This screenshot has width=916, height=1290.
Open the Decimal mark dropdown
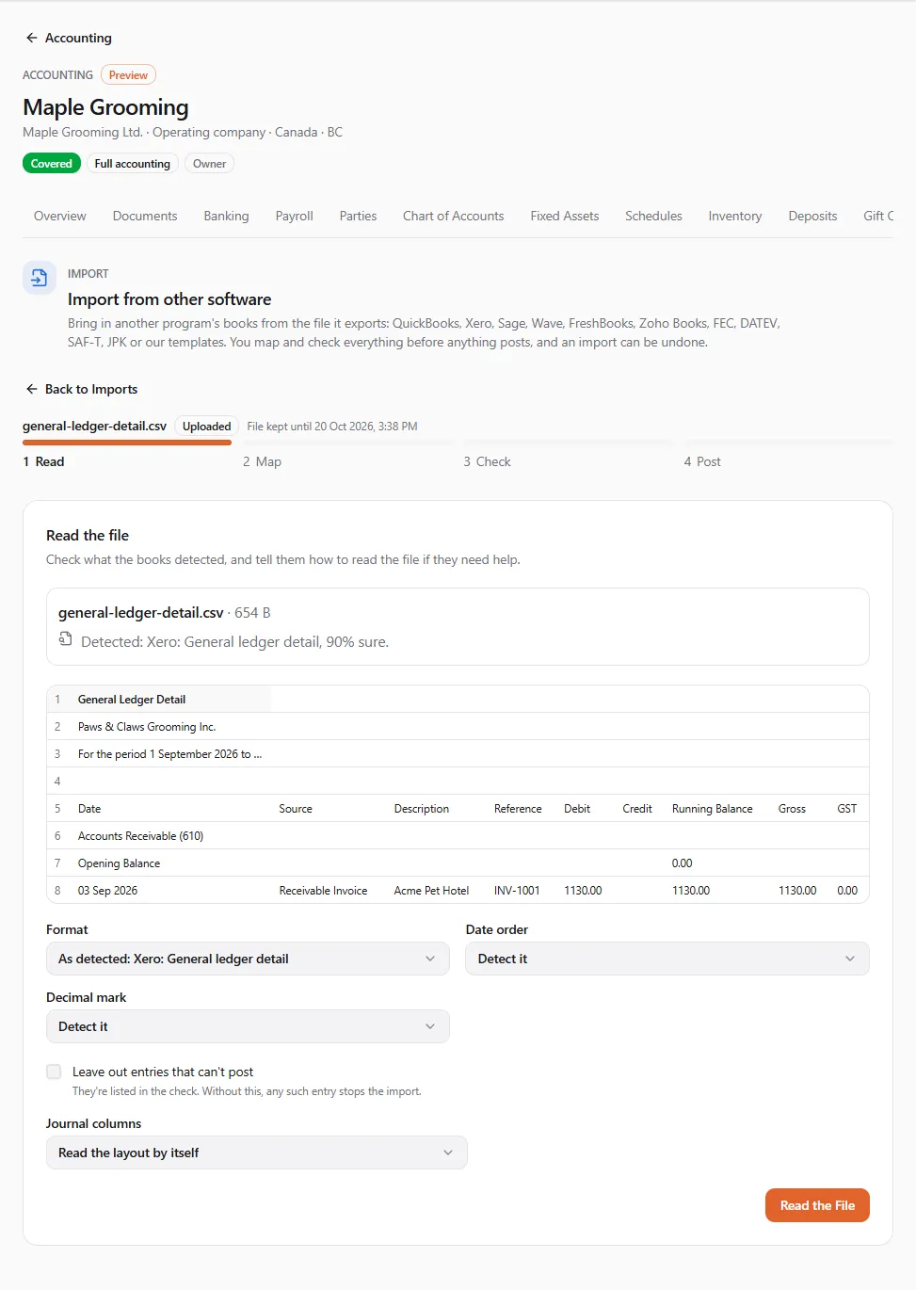248,1026
